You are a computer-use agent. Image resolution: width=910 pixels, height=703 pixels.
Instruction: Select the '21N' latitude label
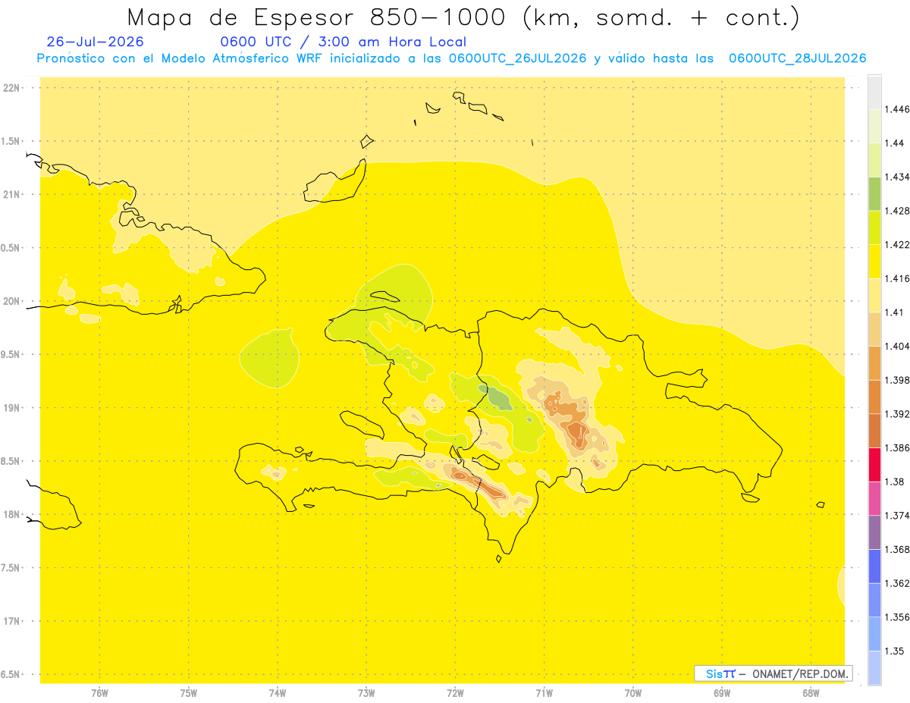12,194
